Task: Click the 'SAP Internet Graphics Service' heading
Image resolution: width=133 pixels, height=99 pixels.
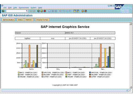Action: pos(65,27)
